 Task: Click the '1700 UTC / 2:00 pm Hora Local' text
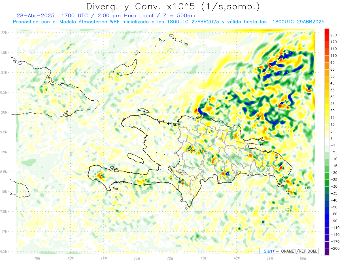109,16
